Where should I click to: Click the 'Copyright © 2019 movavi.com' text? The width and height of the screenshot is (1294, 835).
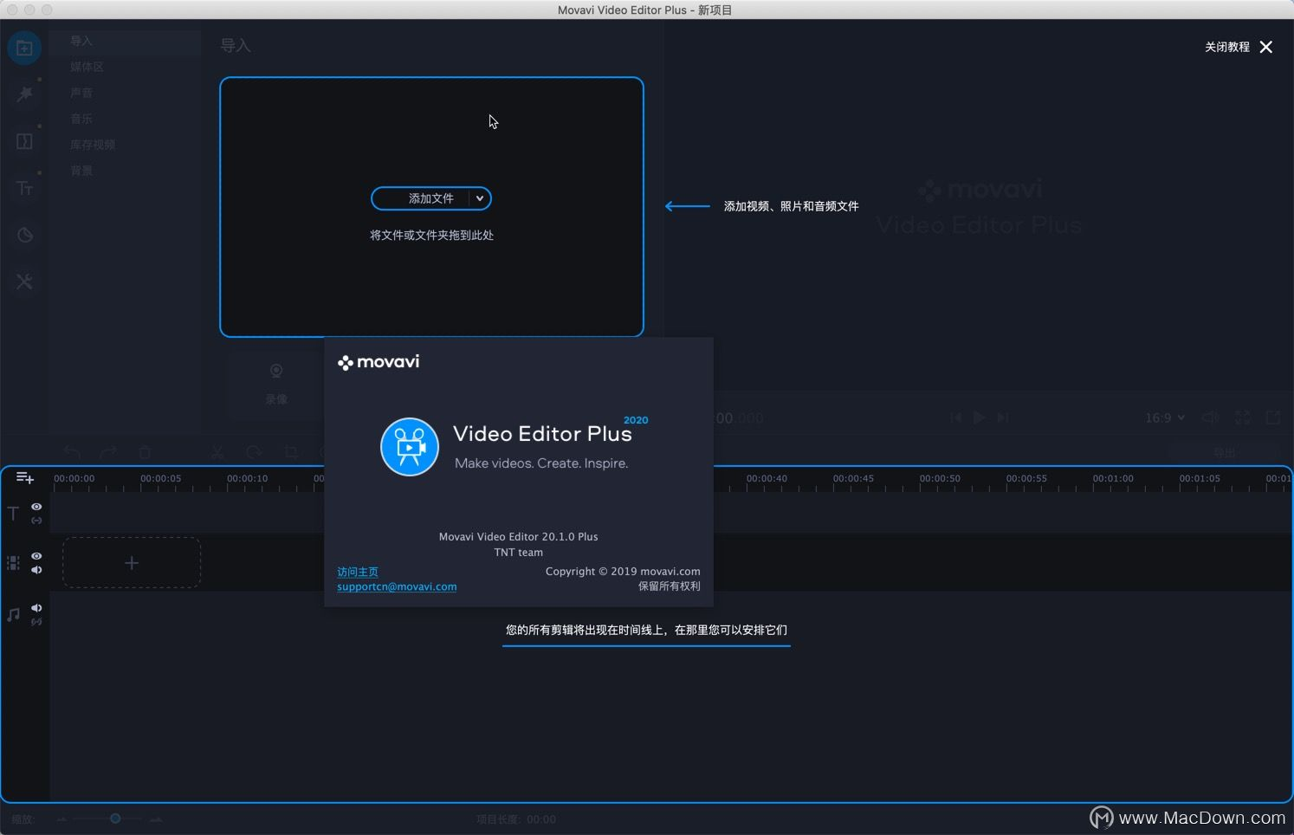[x=623, y=572]
